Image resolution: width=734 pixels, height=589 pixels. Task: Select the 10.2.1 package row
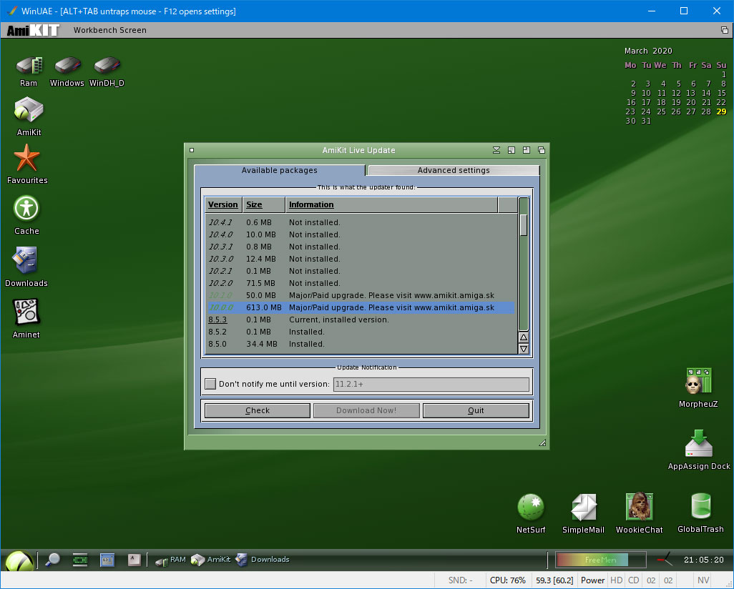point(361,271)
